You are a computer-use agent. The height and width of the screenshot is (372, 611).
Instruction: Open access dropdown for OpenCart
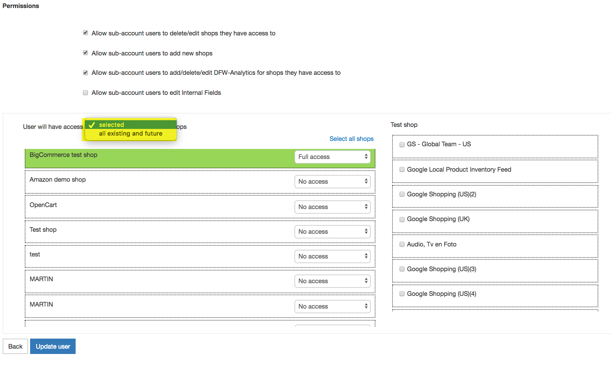tap(332, 207)
